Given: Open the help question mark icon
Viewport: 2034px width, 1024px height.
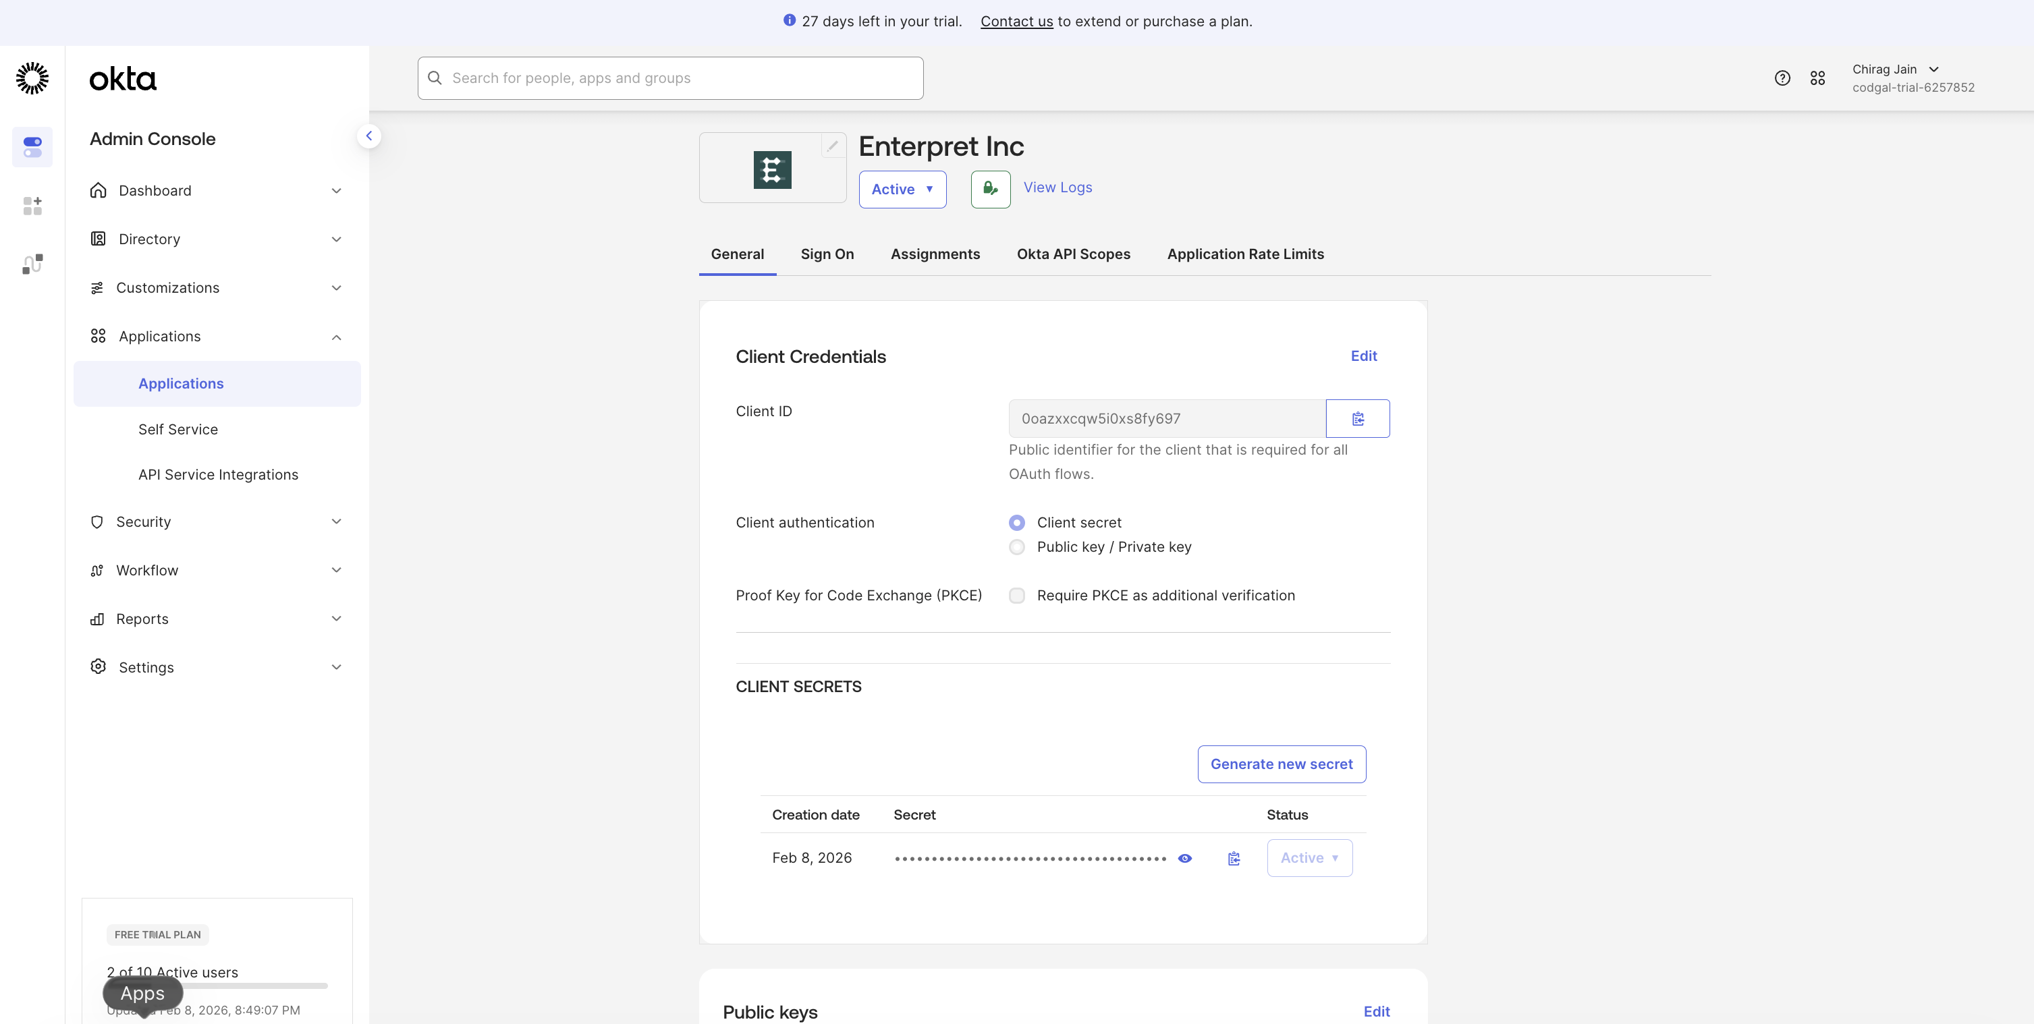Looking at the screenshot, I should pyautogui.click(x=1782, y=78).
